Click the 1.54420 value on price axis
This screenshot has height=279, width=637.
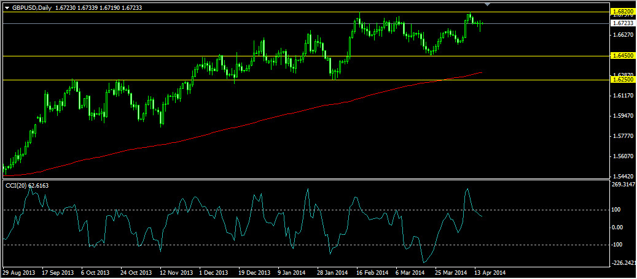tap(623, 177)
